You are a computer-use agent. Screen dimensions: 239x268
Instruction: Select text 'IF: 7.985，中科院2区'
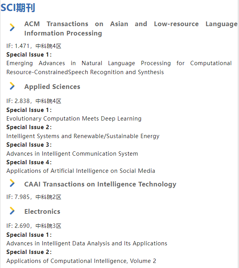pyautogui.click(x=34, y=197)
